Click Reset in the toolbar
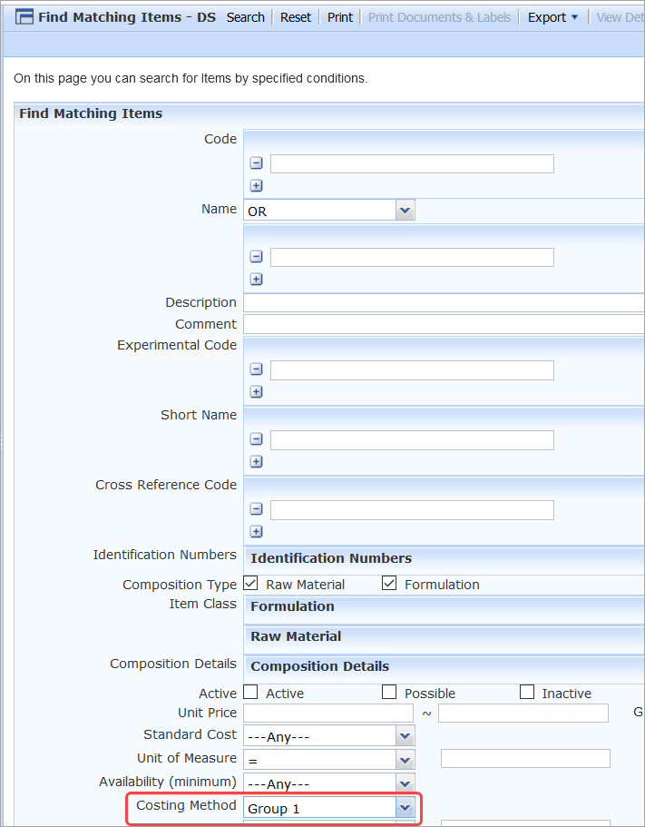Viewport: 645px width, 827px height. click(x=296, y=17)
